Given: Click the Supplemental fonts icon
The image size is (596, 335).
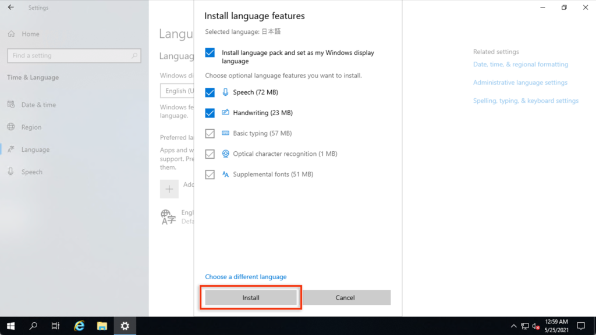Looking at the screenshot, I should click(x=225, y=174).
